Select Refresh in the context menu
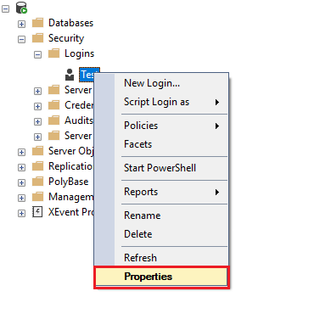 161,258
